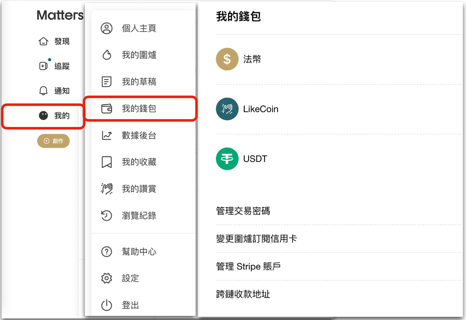Open 個人主頁 menu item
Viewport: 466px width, 320px height.
point(139,28)
